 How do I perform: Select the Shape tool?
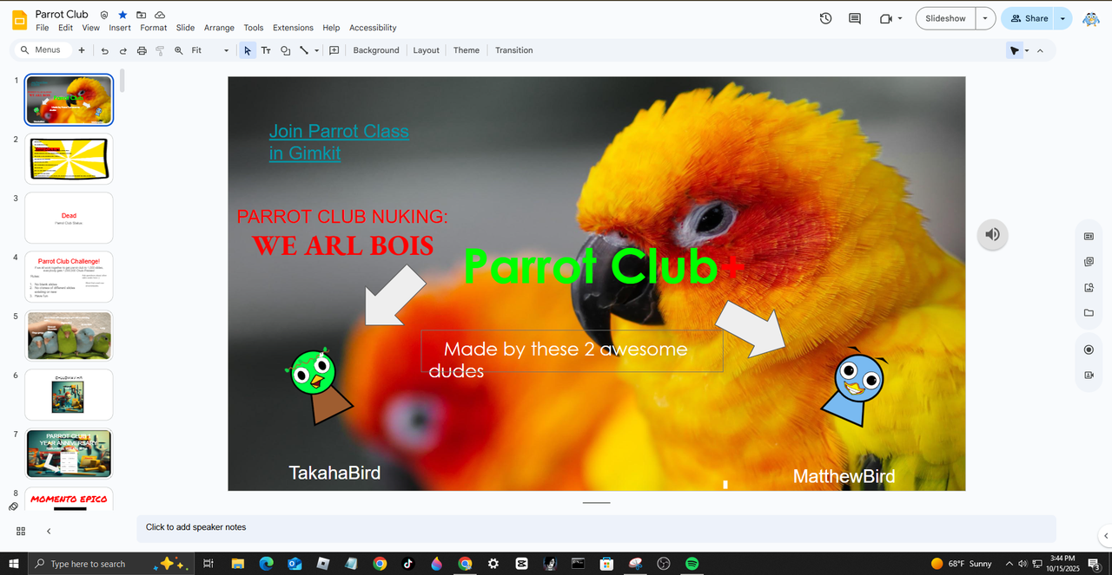point(285,50)
